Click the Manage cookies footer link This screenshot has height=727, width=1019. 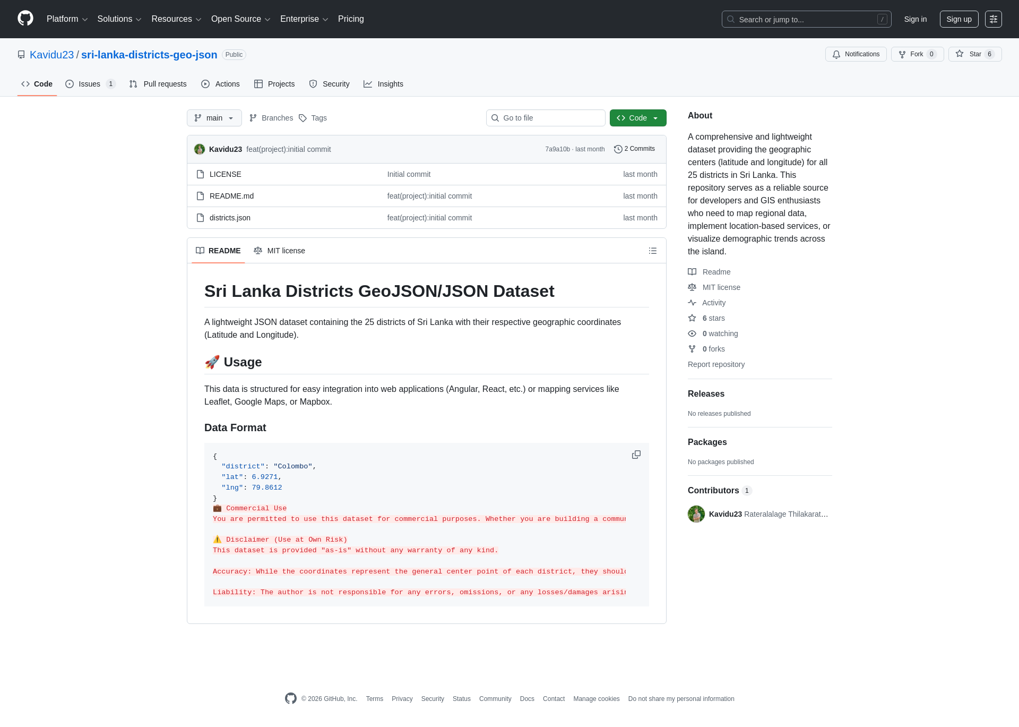597,699
